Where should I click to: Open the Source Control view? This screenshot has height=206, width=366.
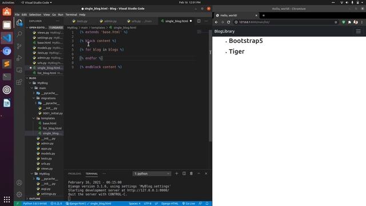[x=19, y=46]
